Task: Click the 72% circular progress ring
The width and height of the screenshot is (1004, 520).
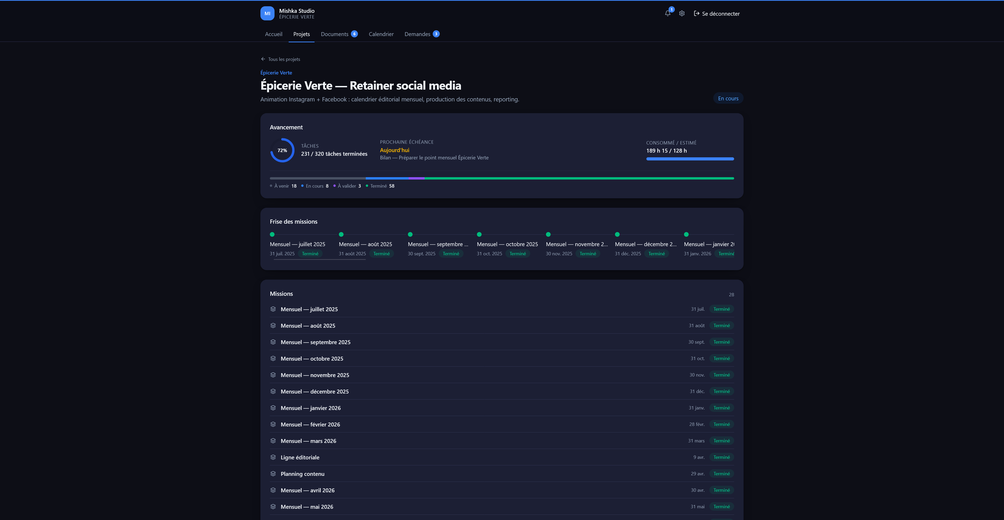Action: pyautogui.click(x=282, y=150)
